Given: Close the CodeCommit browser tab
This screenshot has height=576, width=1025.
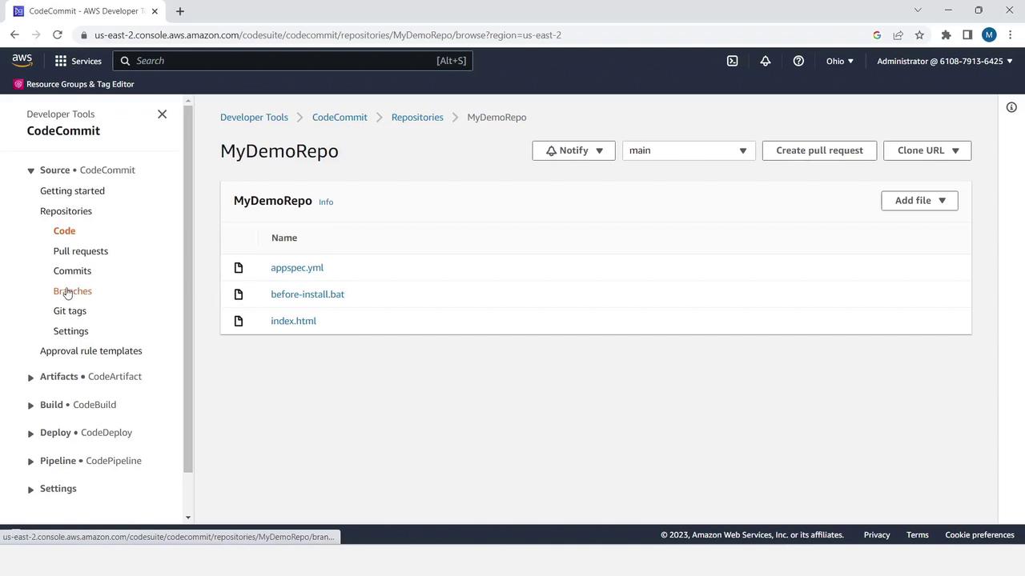Looking at the screenshot, I should tap(155, 11).
